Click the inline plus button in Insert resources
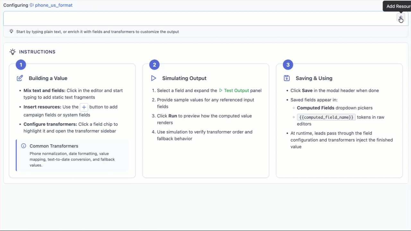The height and width of the screenshot is (231, 411). tap(84, 107)
